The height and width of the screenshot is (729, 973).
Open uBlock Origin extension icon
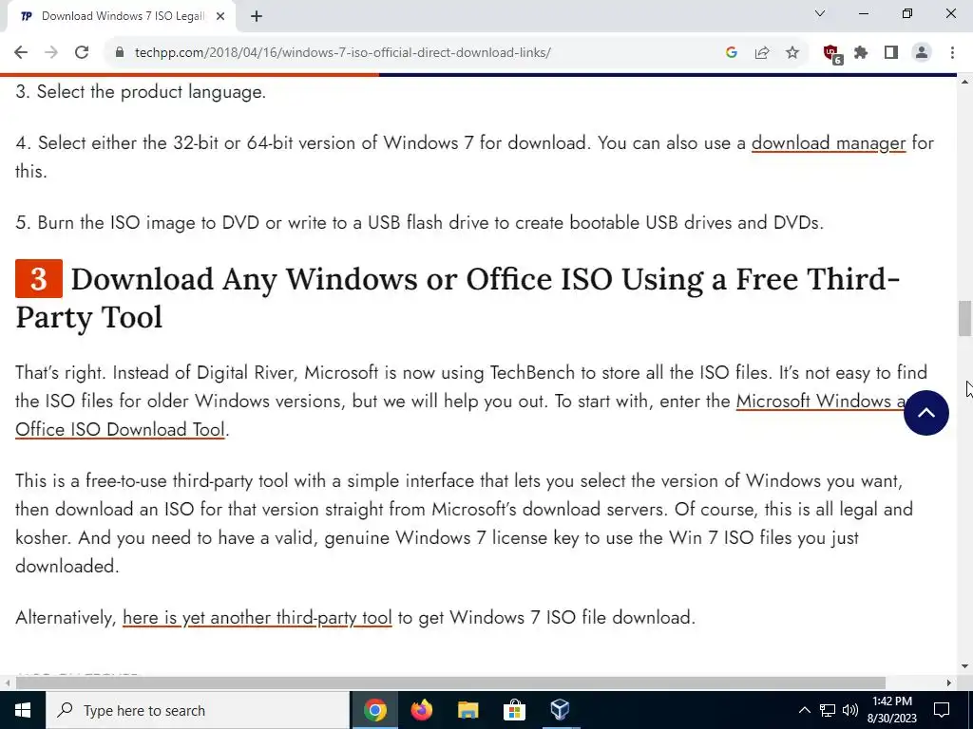click(831, 54)
